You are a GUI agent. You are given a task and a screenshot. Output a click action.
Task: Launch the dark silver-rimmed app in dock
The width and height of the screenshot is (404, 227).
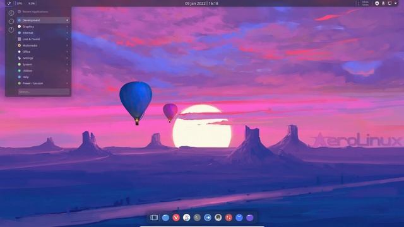click(218, 218)
